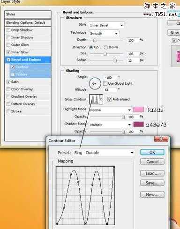Enable the Gradient Overlay checkbox

pyautogui.click(x=8, y=96)
